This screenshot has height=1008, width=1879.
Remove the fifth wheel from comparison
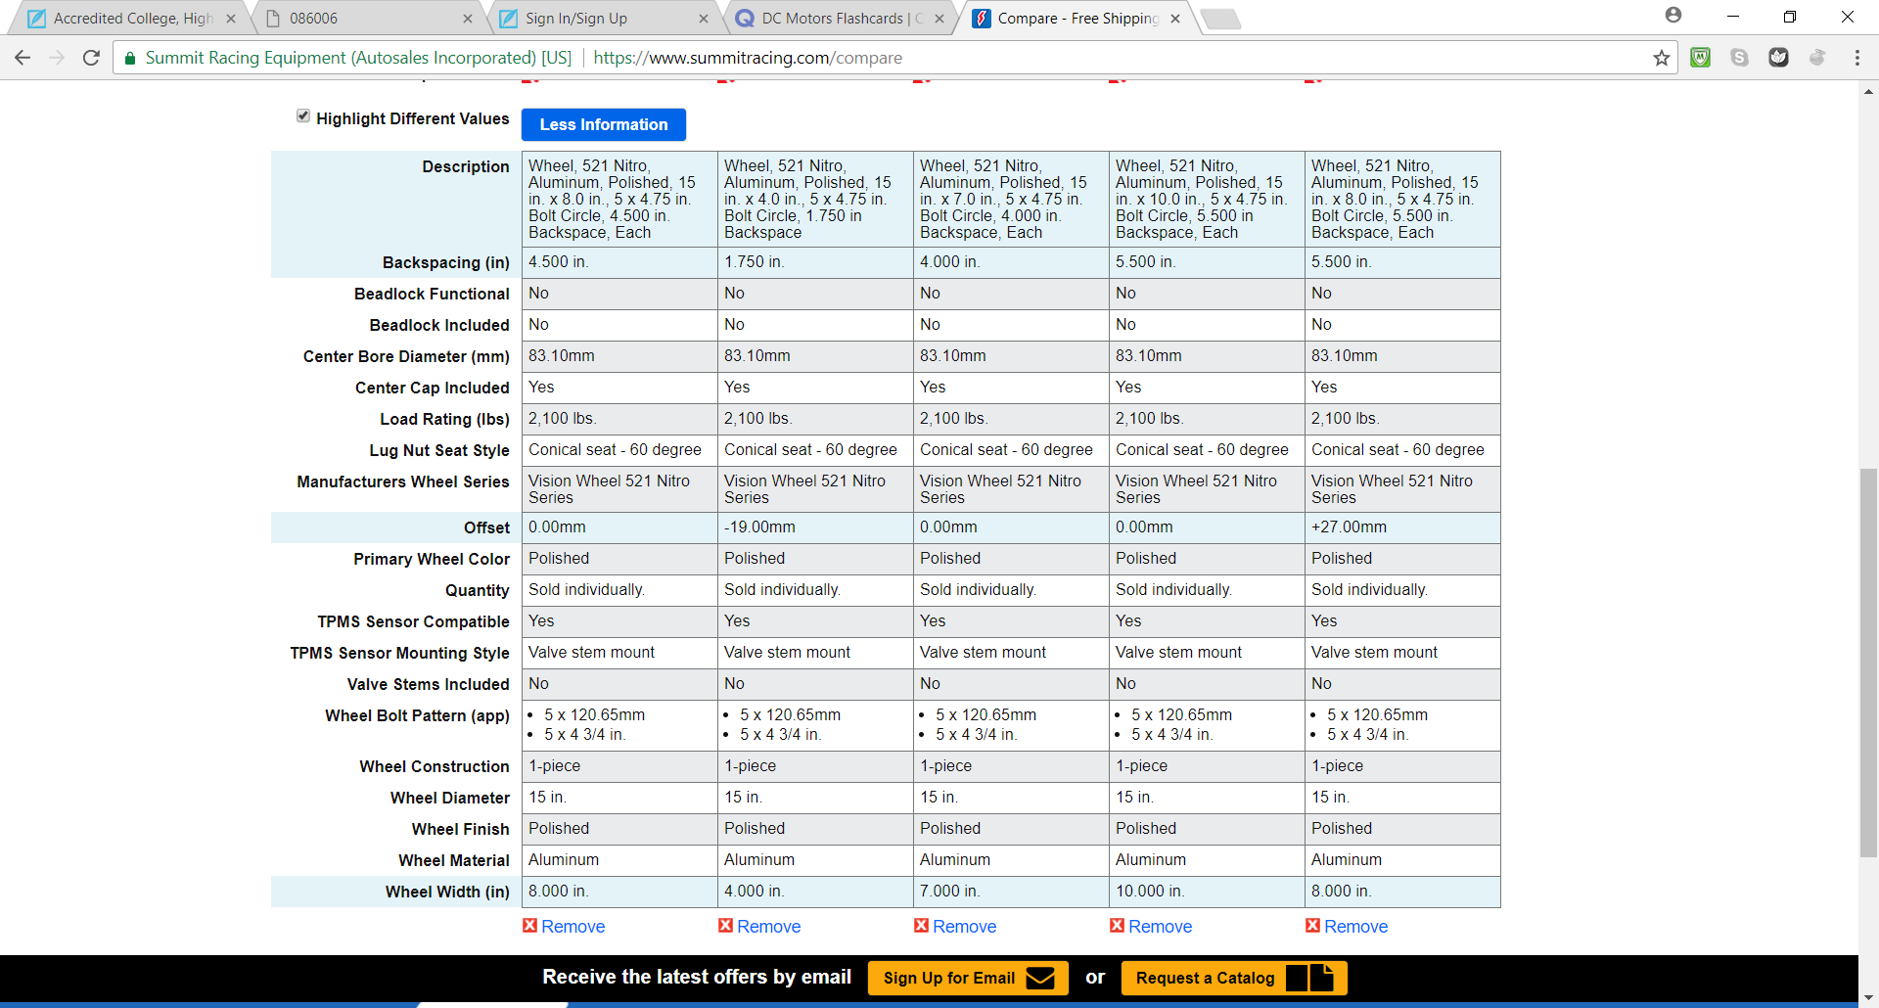coord(1354,927)
